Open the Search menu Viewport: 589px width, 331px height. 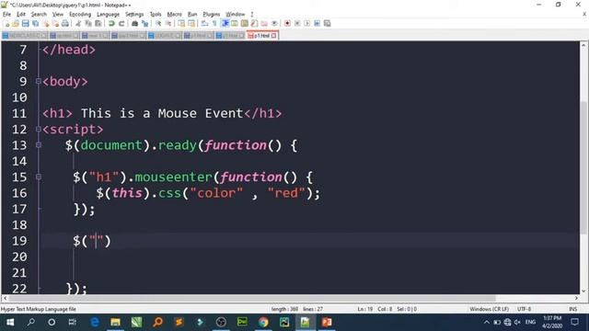click(x=39, y=15)
